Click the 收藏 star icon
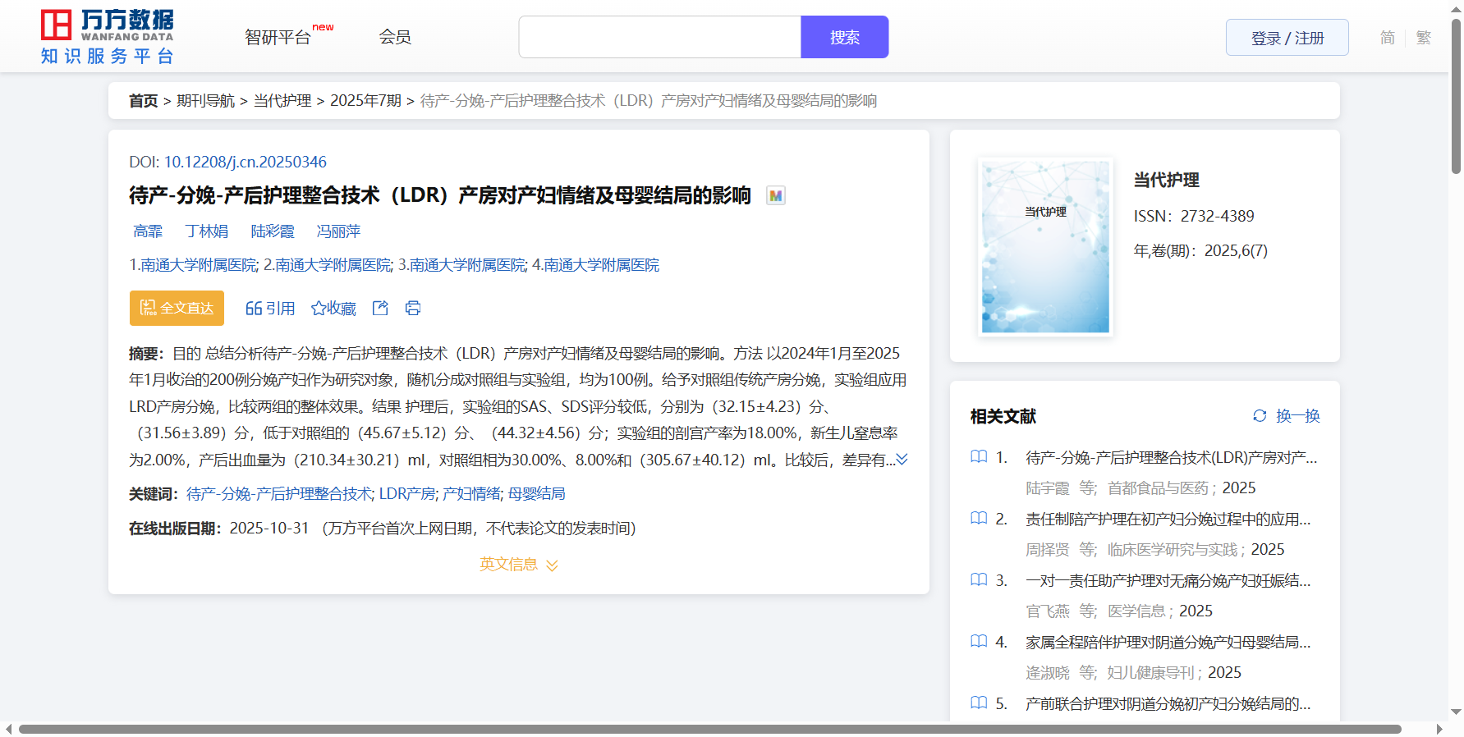Viewport: 1464px width, 737px height. pyautogui.click(x=319, y=309)
